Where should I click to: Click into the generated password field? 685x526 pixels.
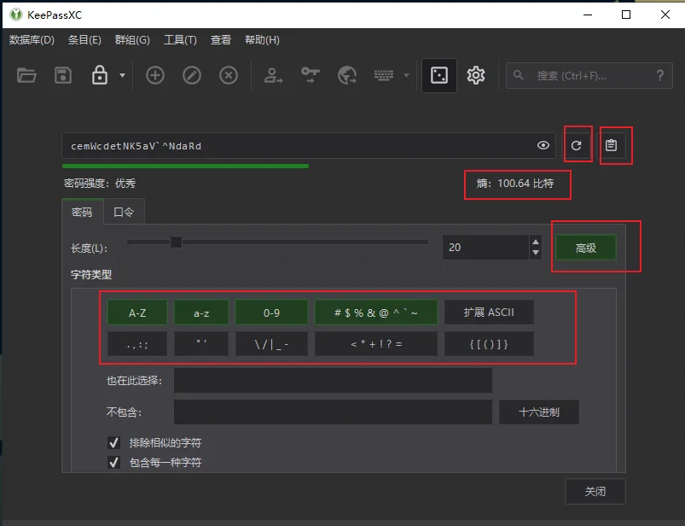tap(309, 146)
